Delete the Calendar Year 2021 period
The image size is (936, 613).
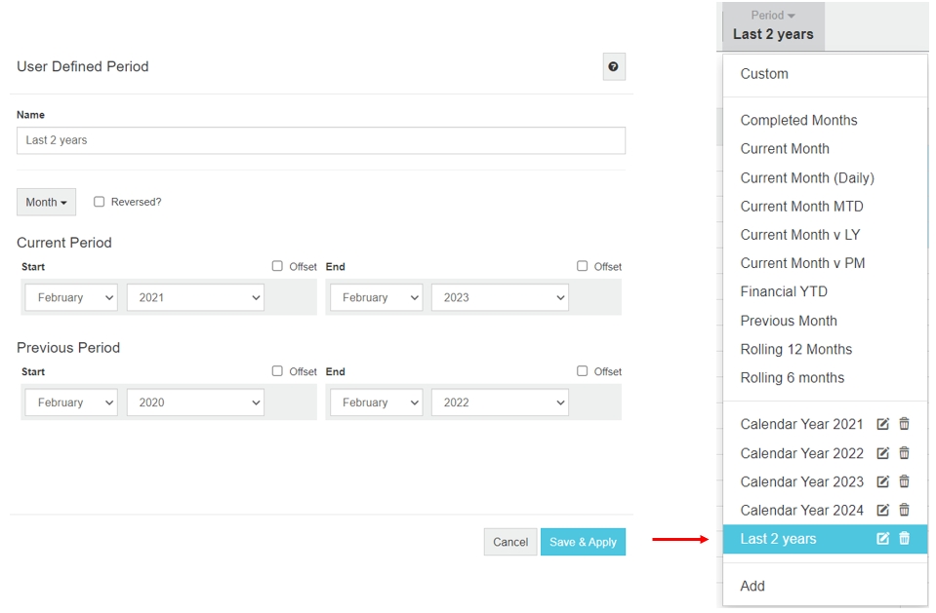(904, 425)
